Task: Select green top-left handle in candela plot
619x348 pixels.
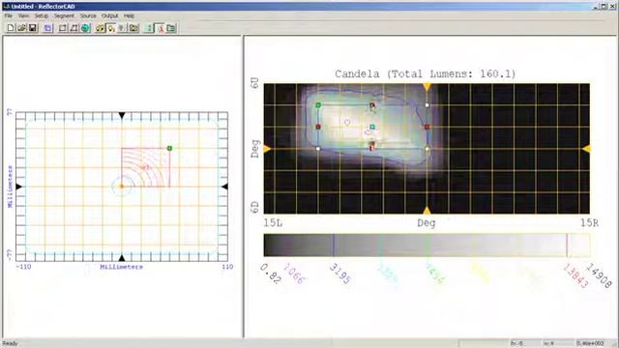Action: (318, 105)
